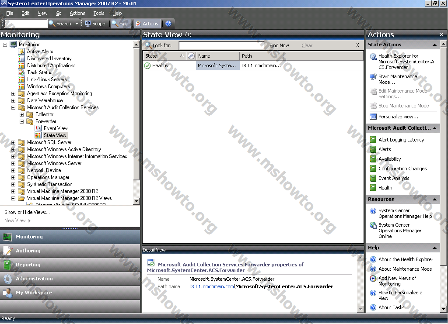Image resolution: width=448 pixels, height=324 pixels.
Task: Open the Help menu
Action: (117, 13)
